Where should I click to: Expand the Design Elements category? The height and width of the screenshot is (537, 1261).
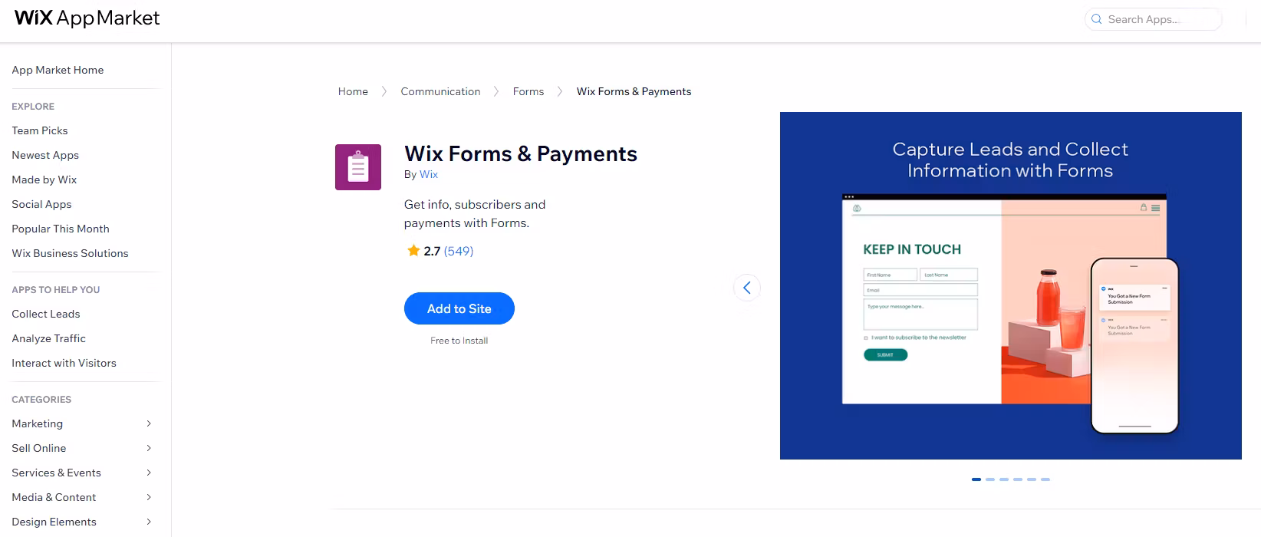click(148, 522)
